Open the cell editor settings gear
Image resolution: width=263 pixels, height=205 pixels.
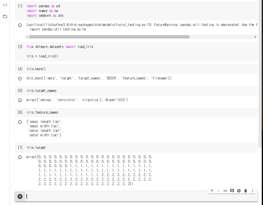point(239,191)
